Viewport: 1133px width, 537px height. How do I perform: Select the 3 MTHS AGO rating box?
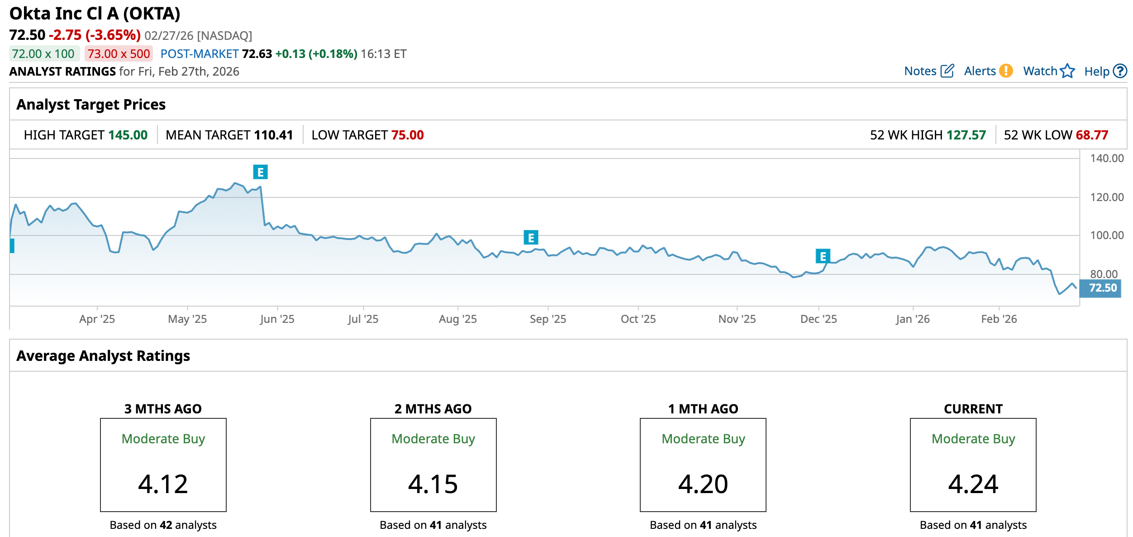pos(163,465)
